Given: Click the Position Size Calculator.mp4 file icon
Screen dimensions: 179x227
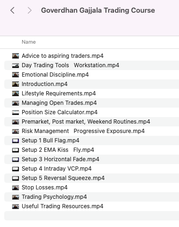Looking at the screenshot, I should coord(16,112).
